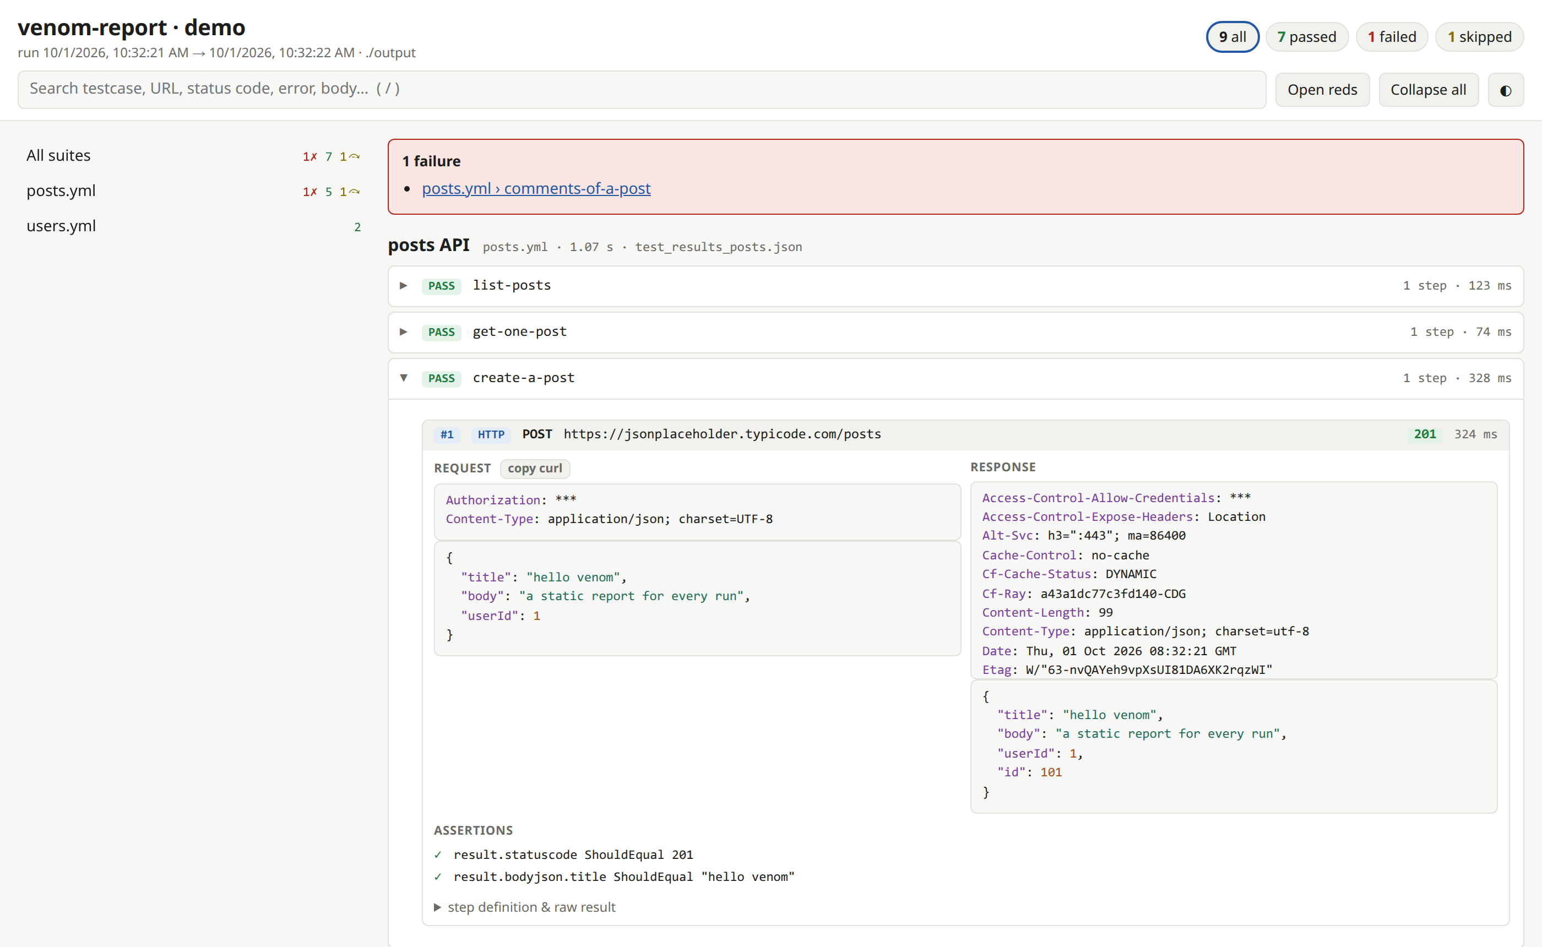Click the request body "userId": 1 line

[501, 616]
